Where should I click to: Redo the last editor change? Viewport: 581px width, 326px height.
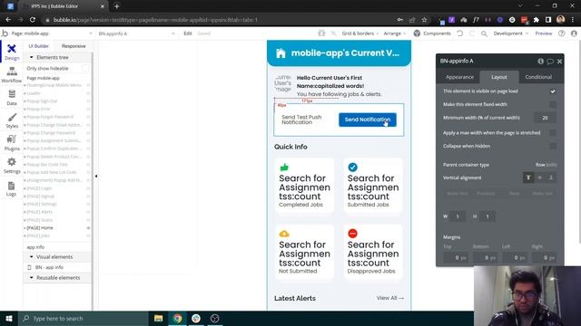click(472, 34)
